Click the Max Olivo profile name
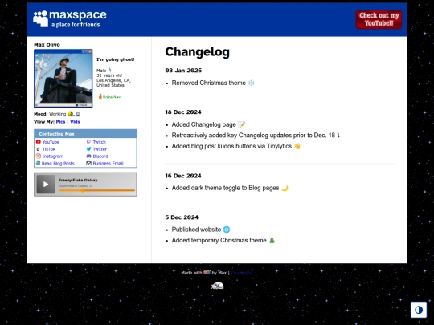 click(47, 44)
